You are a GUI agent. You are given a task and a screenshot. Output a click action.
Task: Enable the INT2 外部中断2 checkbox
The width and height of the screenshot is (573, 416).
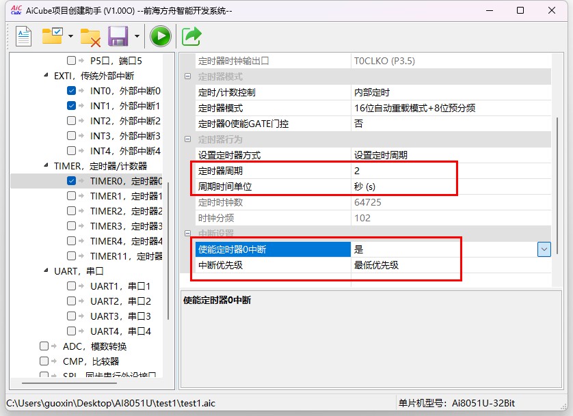click(x=71, y=120)
